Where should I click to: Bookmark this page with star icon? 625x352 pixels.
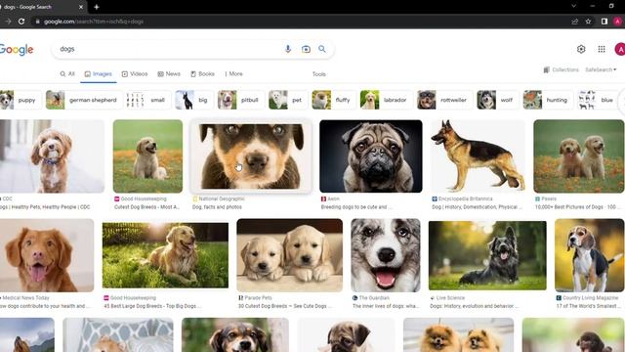point(588,22)
